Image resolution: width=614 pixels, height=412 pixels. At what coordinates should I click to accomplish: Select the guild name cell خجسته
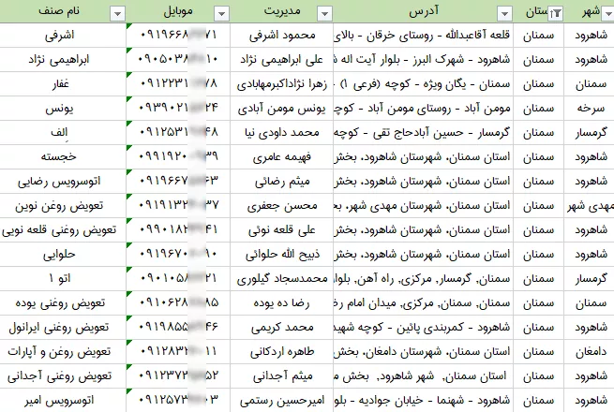63,157
